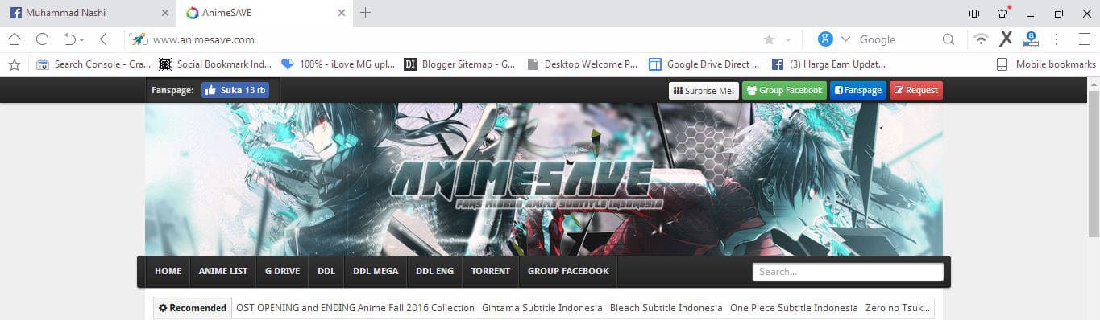Image resolution: width=1100 pixels, height=320 pixels.
Task: Click the rocket speed icon in address bar
Action: (x=139, y=39)
